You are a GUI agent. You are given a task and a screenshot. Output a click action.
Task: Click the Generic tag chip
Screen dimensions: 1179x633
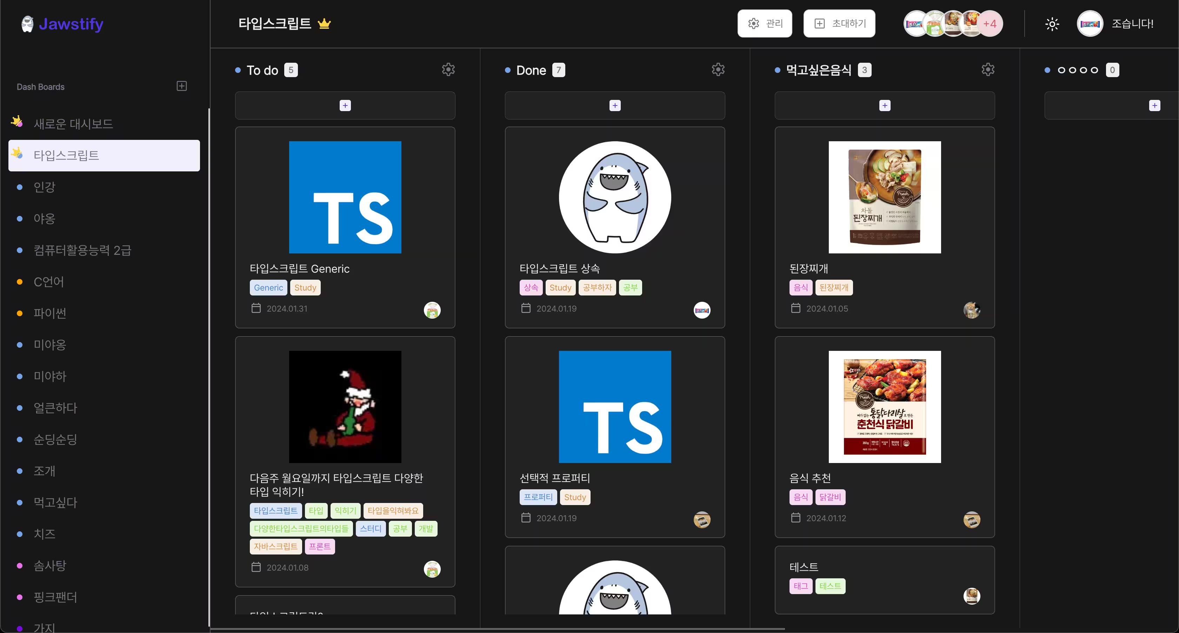point(268,287)
